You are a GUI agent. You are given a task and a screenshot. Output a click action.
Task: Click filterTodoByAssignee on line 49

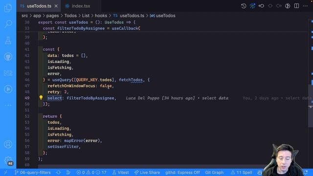point(90,98)
